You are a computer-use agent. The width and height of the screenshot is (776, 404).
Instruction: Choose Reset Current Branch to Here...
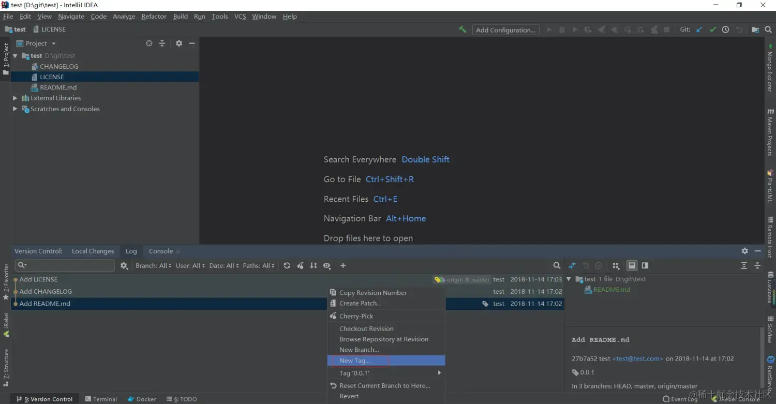386,385
